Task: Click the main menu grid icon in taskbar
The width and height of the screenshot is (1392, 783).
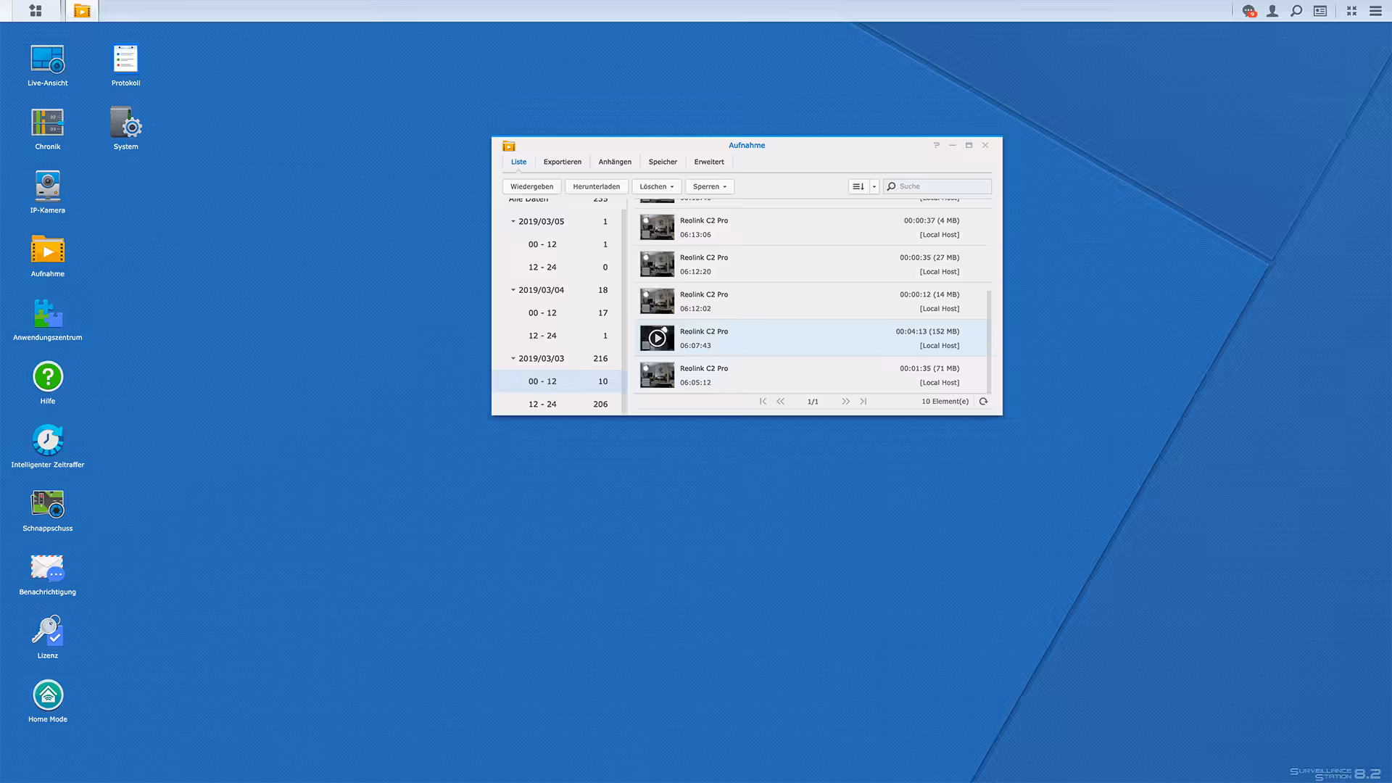Action: tap(36, 11)
